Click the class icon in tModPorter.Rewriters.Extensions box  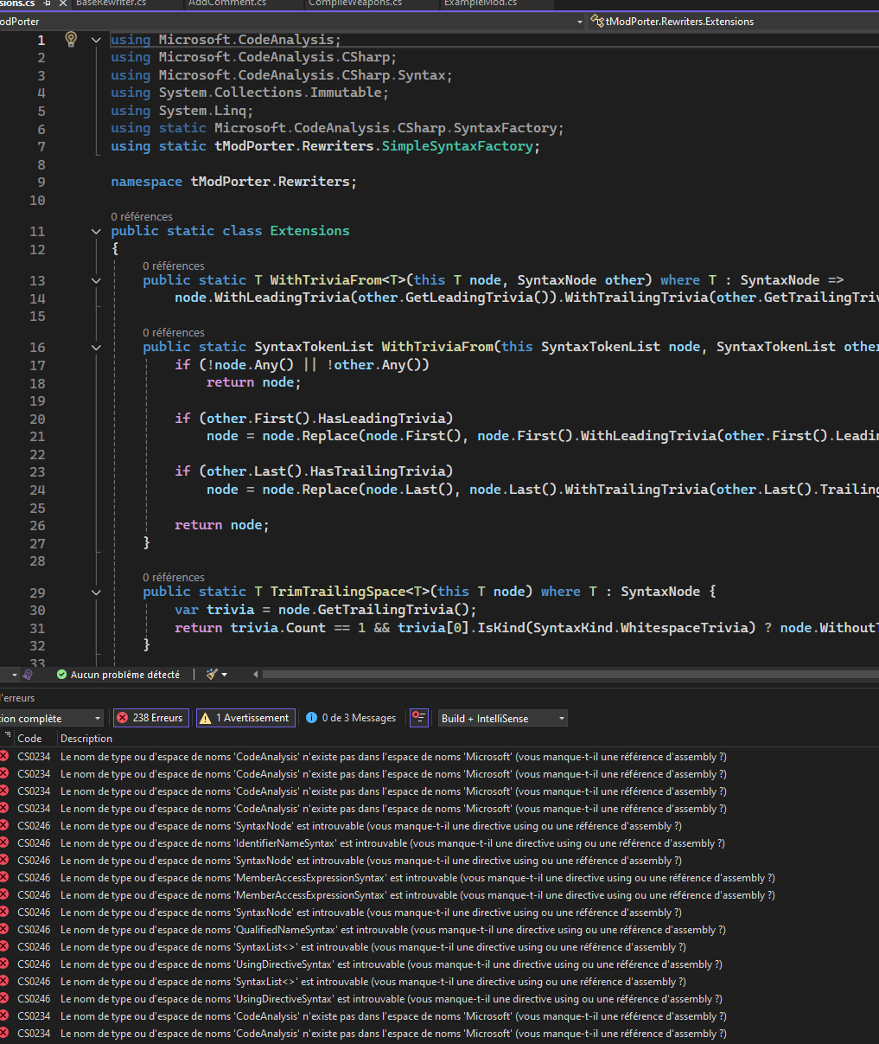click(596, 22)
